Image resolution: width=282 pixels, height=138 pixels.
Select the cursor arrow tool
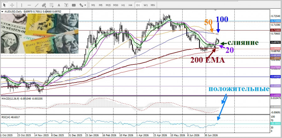point(4,5)
